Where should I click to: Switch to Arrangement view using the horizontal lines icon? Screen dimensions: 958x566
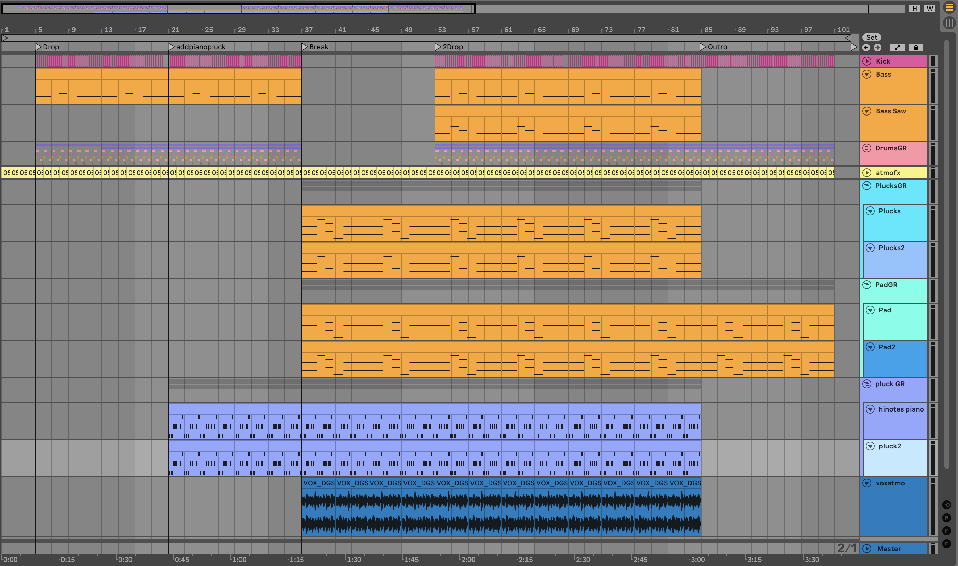[949, 7]
